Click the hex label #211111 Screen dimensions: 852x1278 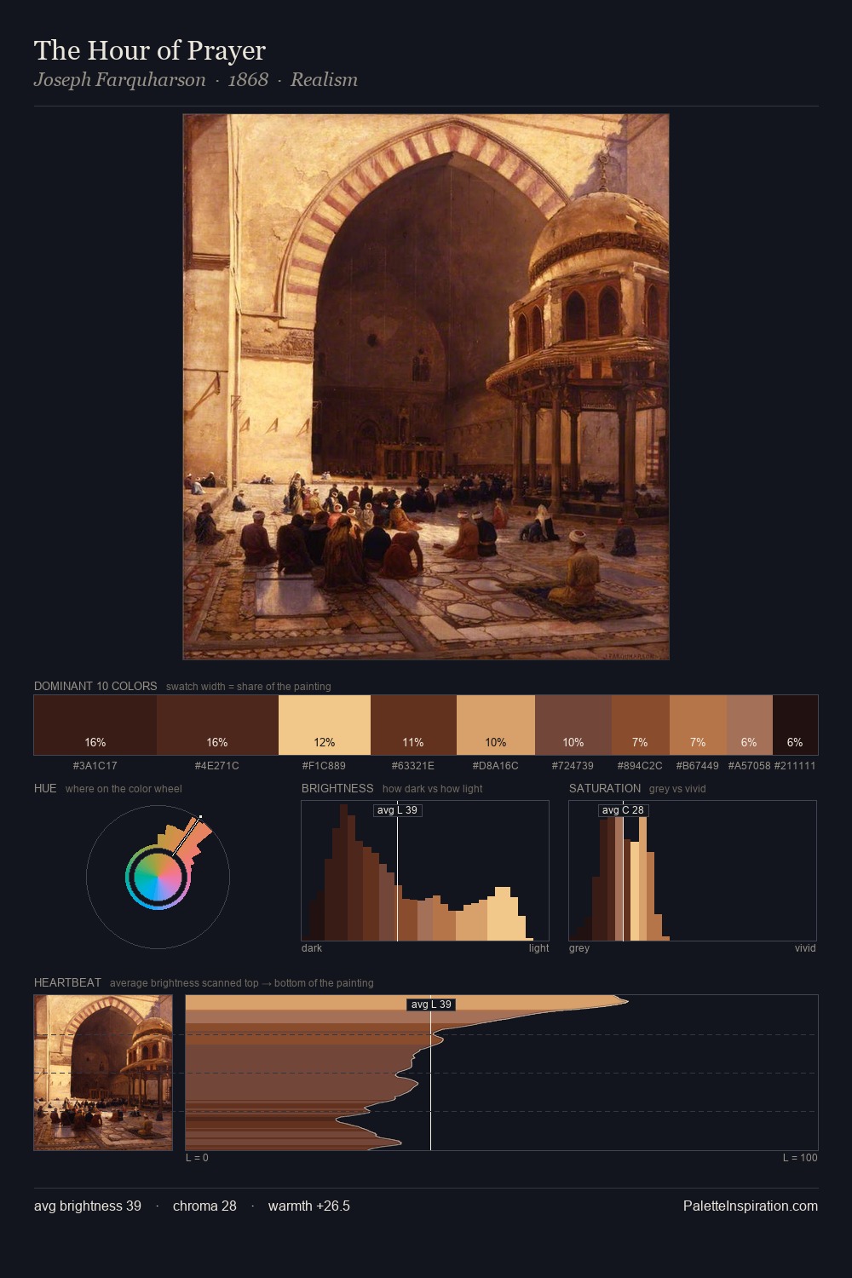click(x=795, y=766)
